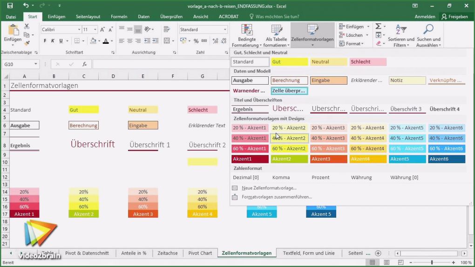
Task: Toggle bottom vertical alignment
Action: tap(138, 29)
